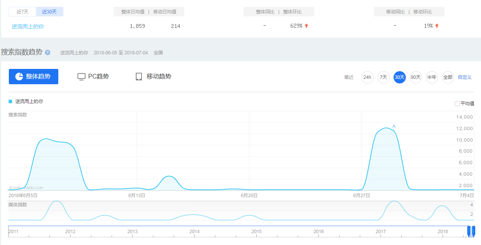Choose the 全部 time range
Viewport: 481px width, 245px height.
[448, 77]
